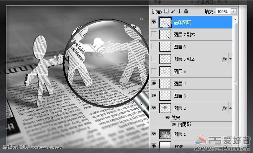Select layer named 图层 6

pyautogui.click(x=179, y=47)
